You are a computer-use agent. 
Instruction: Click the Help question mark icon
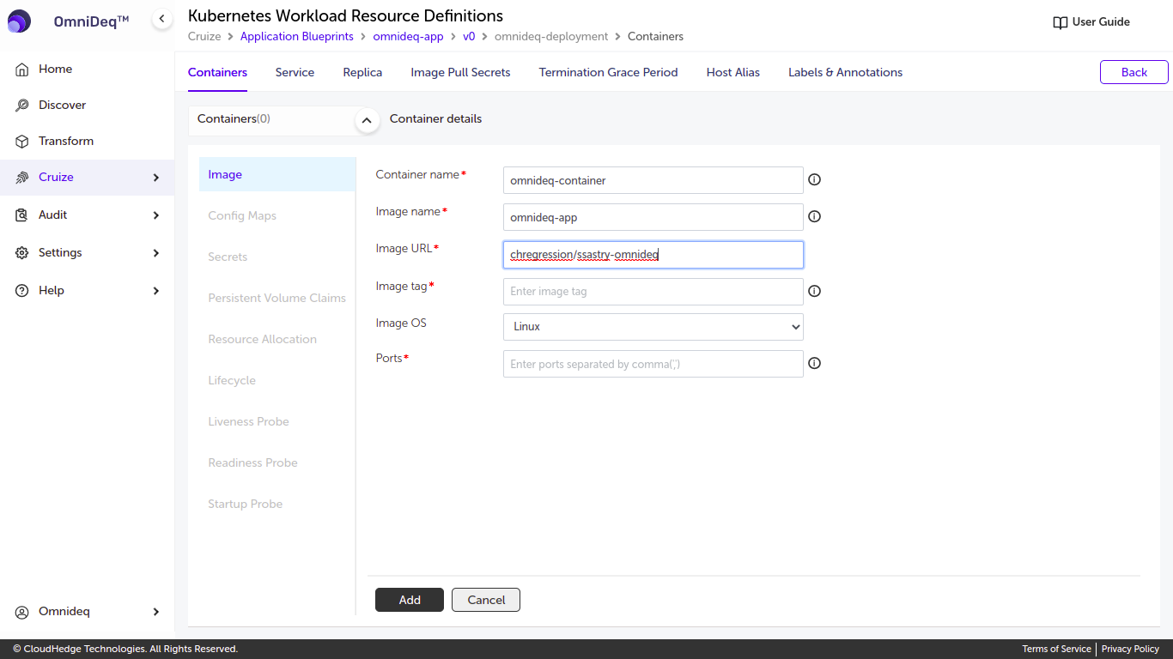pos(22,291)
